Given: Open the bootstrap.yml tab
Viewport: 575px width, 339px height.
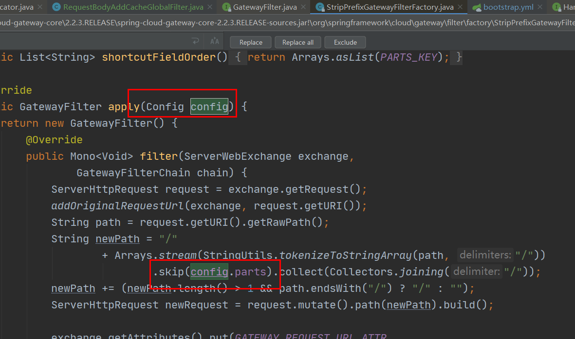Looking at the screenshot, I should [508, 7].
